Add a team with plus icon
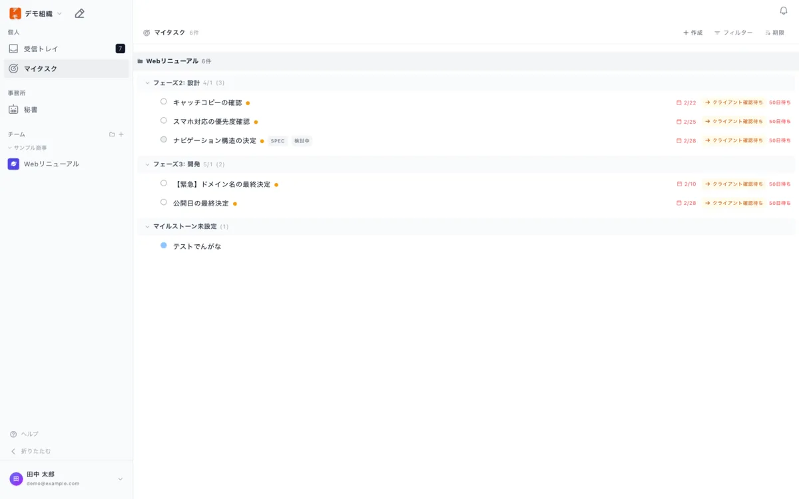 (121, 134)
